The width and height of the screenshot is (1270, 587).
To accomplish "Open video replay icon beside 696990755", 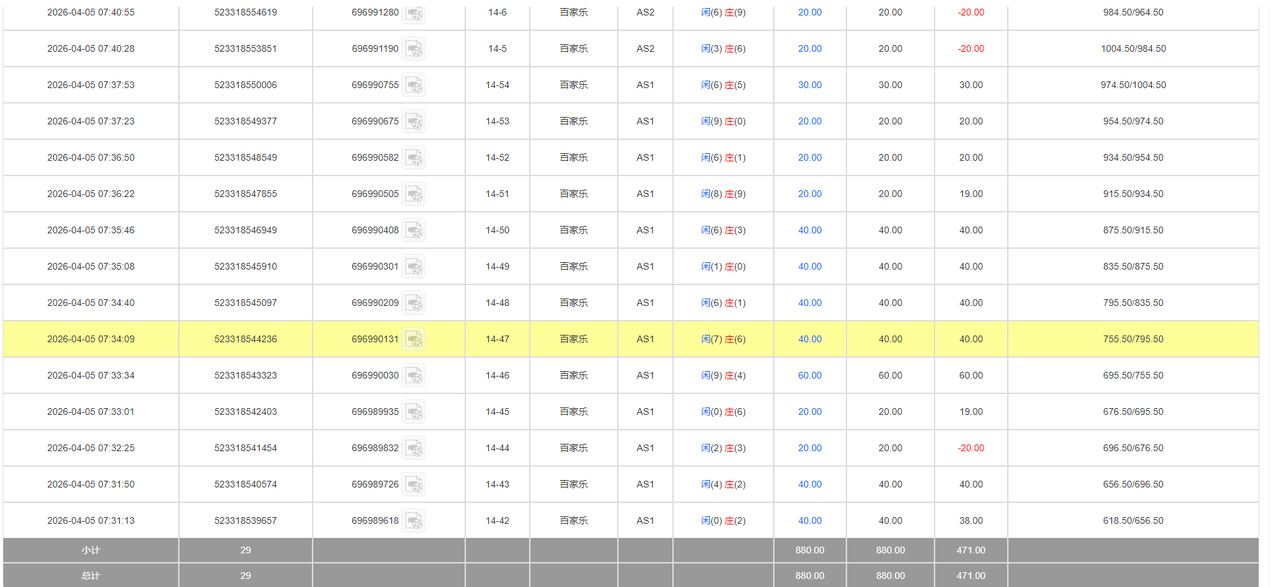I will (x=413, y=85).
